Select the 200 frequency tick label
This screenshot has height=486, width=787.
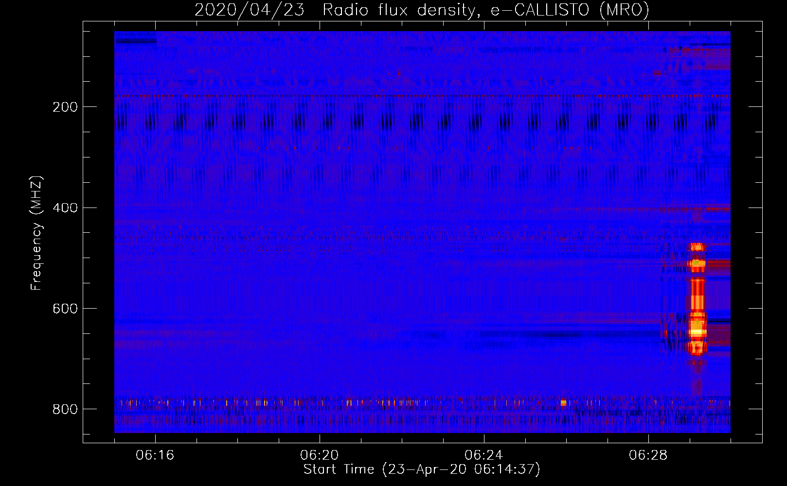tap(65, 107)
